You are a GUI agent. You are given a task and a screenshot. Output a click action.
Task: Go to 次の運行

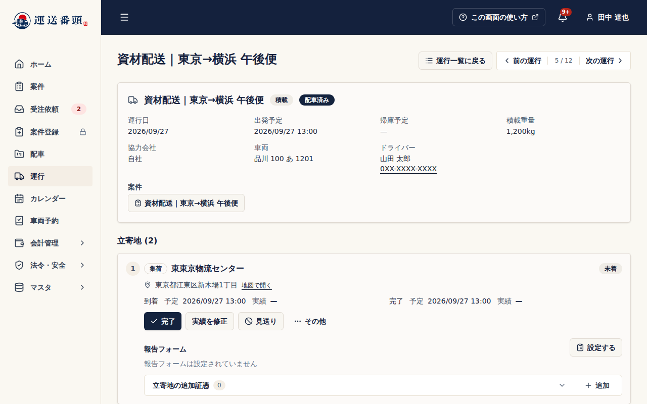(604, 61)
